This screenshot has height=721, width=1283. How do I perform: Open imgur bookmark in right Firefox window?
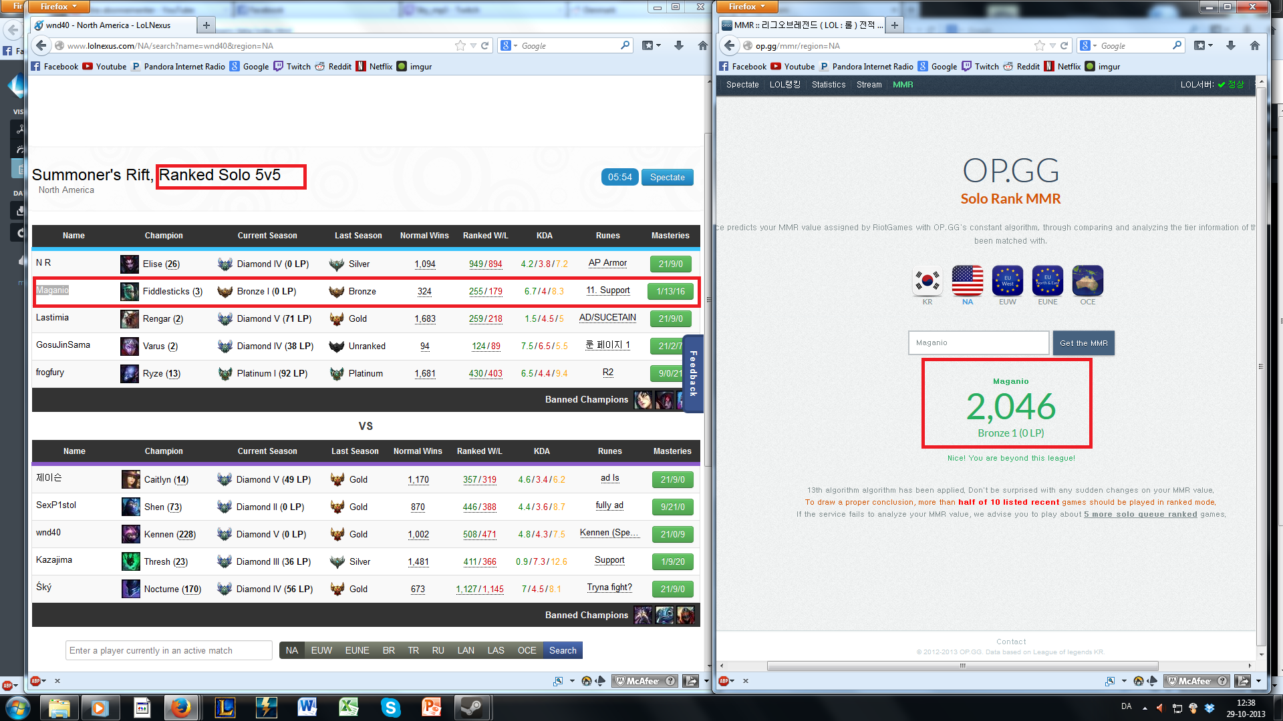click(x=1103, y=67)
